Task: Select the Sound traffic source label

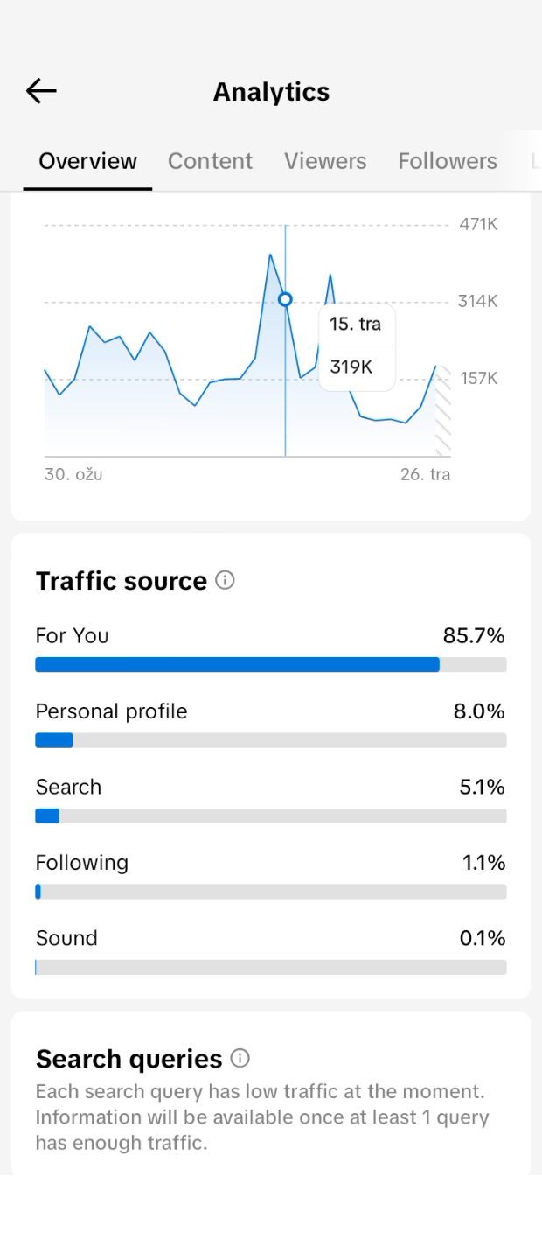Action: [66, 938]
